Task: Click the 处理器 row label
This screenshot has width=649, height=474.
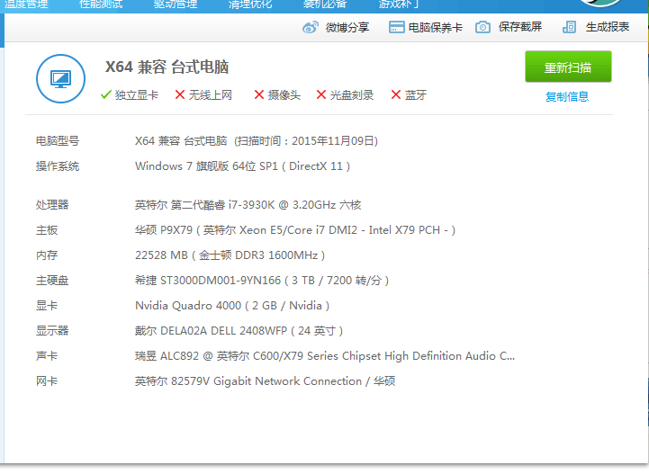Action: click(x=52, y=205)
